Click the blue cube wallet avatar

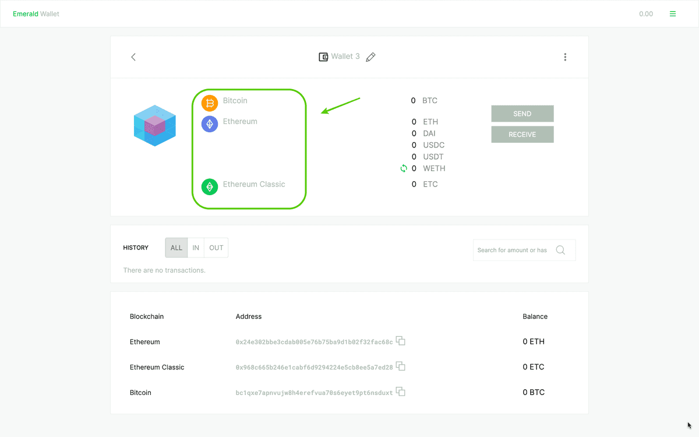[154, 125]
